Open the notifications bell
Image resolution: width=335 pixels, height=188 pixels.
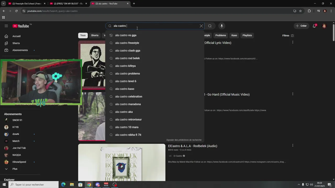[x=315, y=26]
